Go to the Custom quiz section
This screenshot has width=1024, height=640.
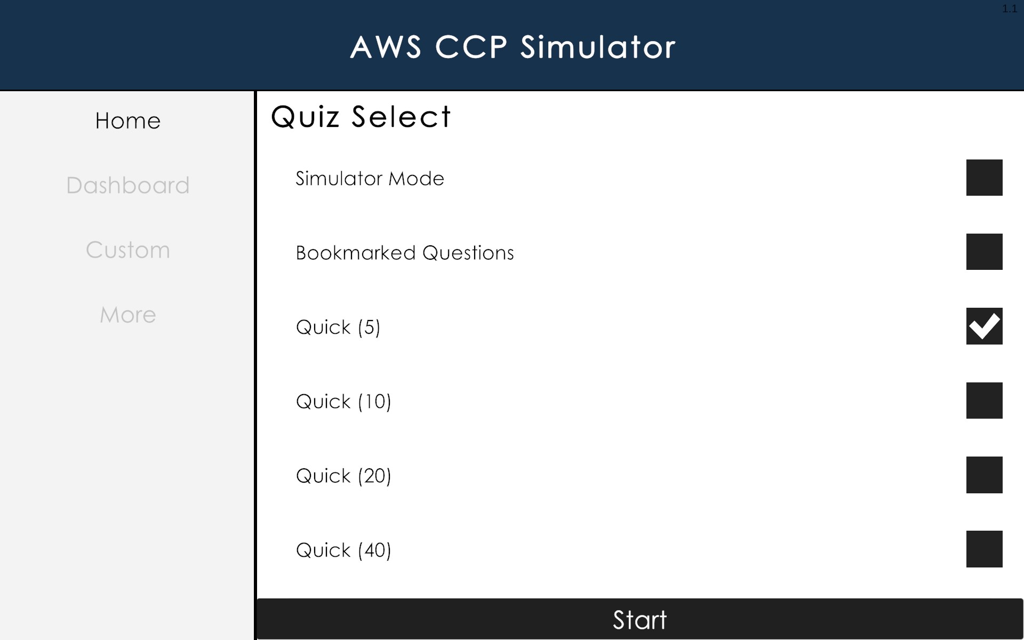click(127, 250)
